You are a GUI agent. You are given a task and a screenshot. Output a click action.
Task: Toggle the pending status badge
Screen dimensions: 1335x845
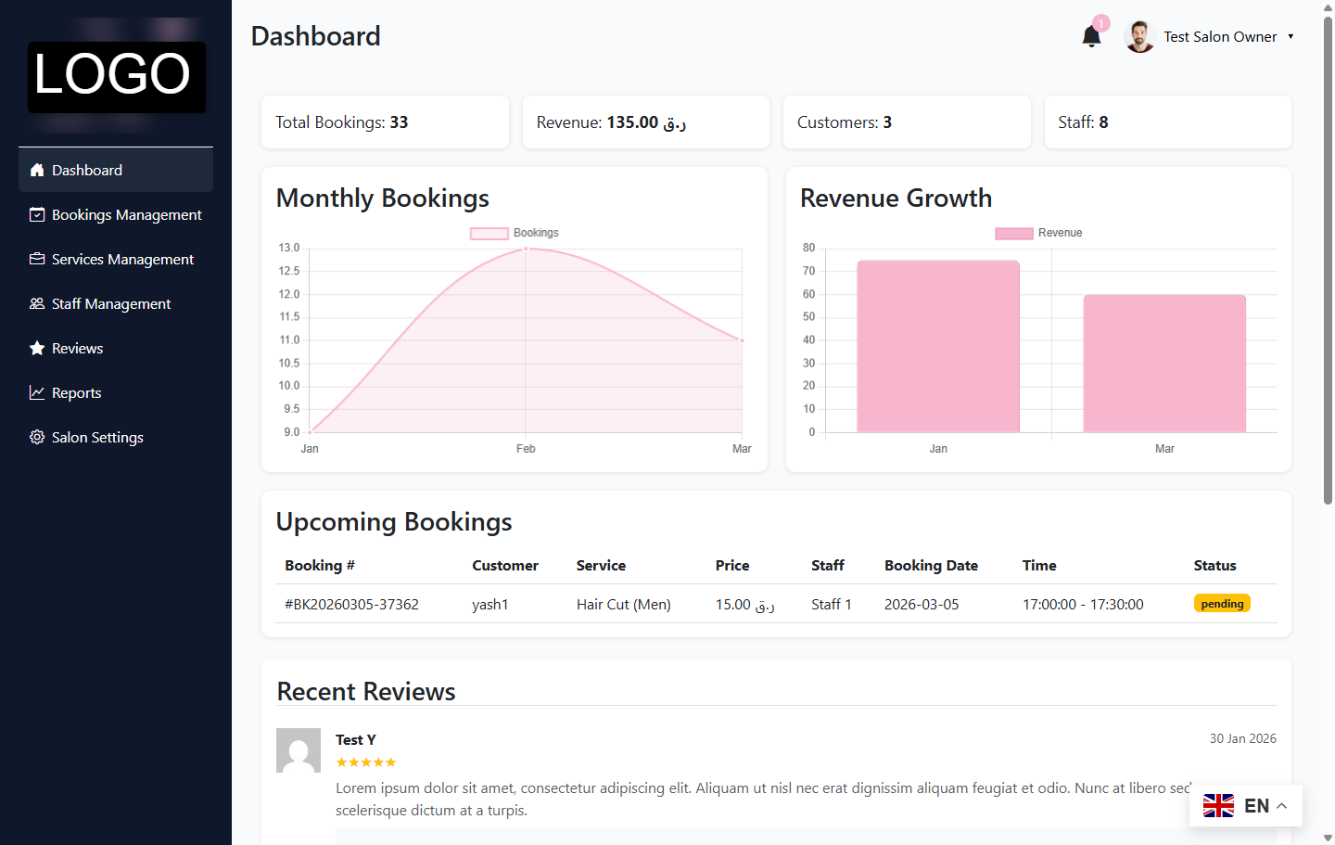1222,603
